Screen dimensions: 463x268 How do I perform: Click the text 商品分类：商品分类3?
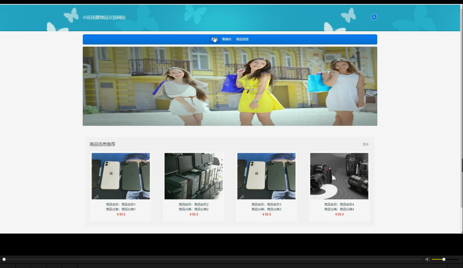(x=266, y=209)
